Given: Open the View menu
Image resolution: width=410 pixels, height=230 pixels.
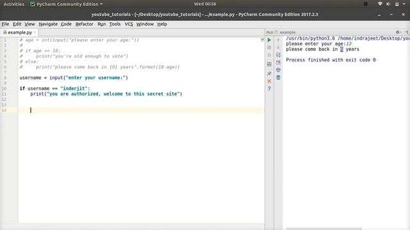Looking at the screenshot, I should click(x=29, y=24).
